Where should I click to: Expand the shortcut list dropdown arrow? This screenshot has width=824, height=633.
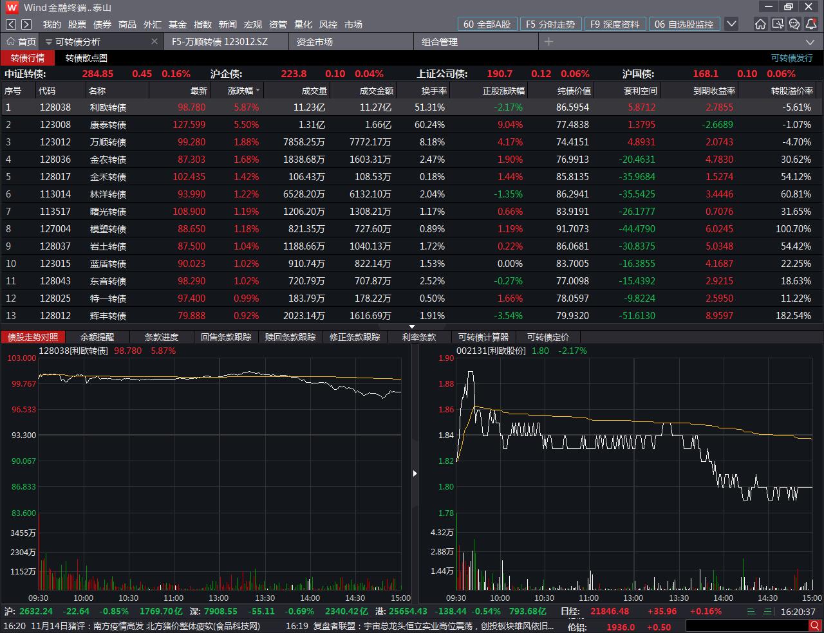pos(731,24)
